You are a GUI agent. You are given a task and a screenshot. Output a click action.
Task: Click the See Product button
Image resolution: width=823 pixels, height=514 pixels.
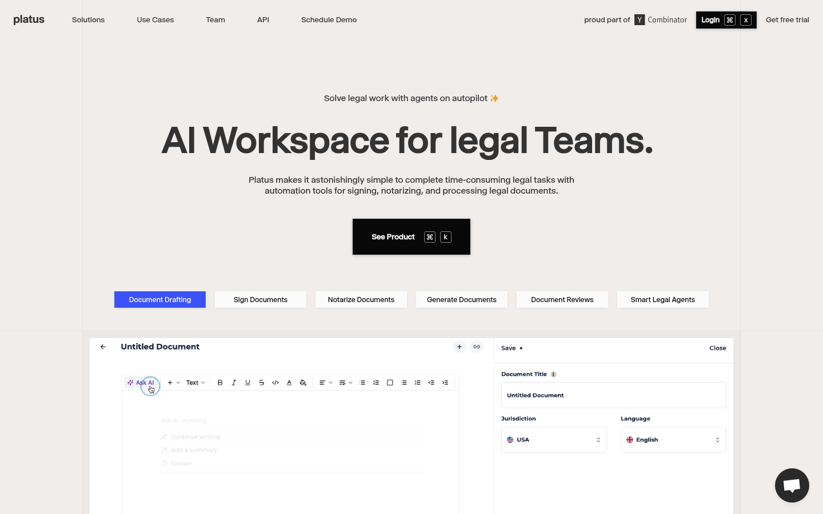point(411,237)
